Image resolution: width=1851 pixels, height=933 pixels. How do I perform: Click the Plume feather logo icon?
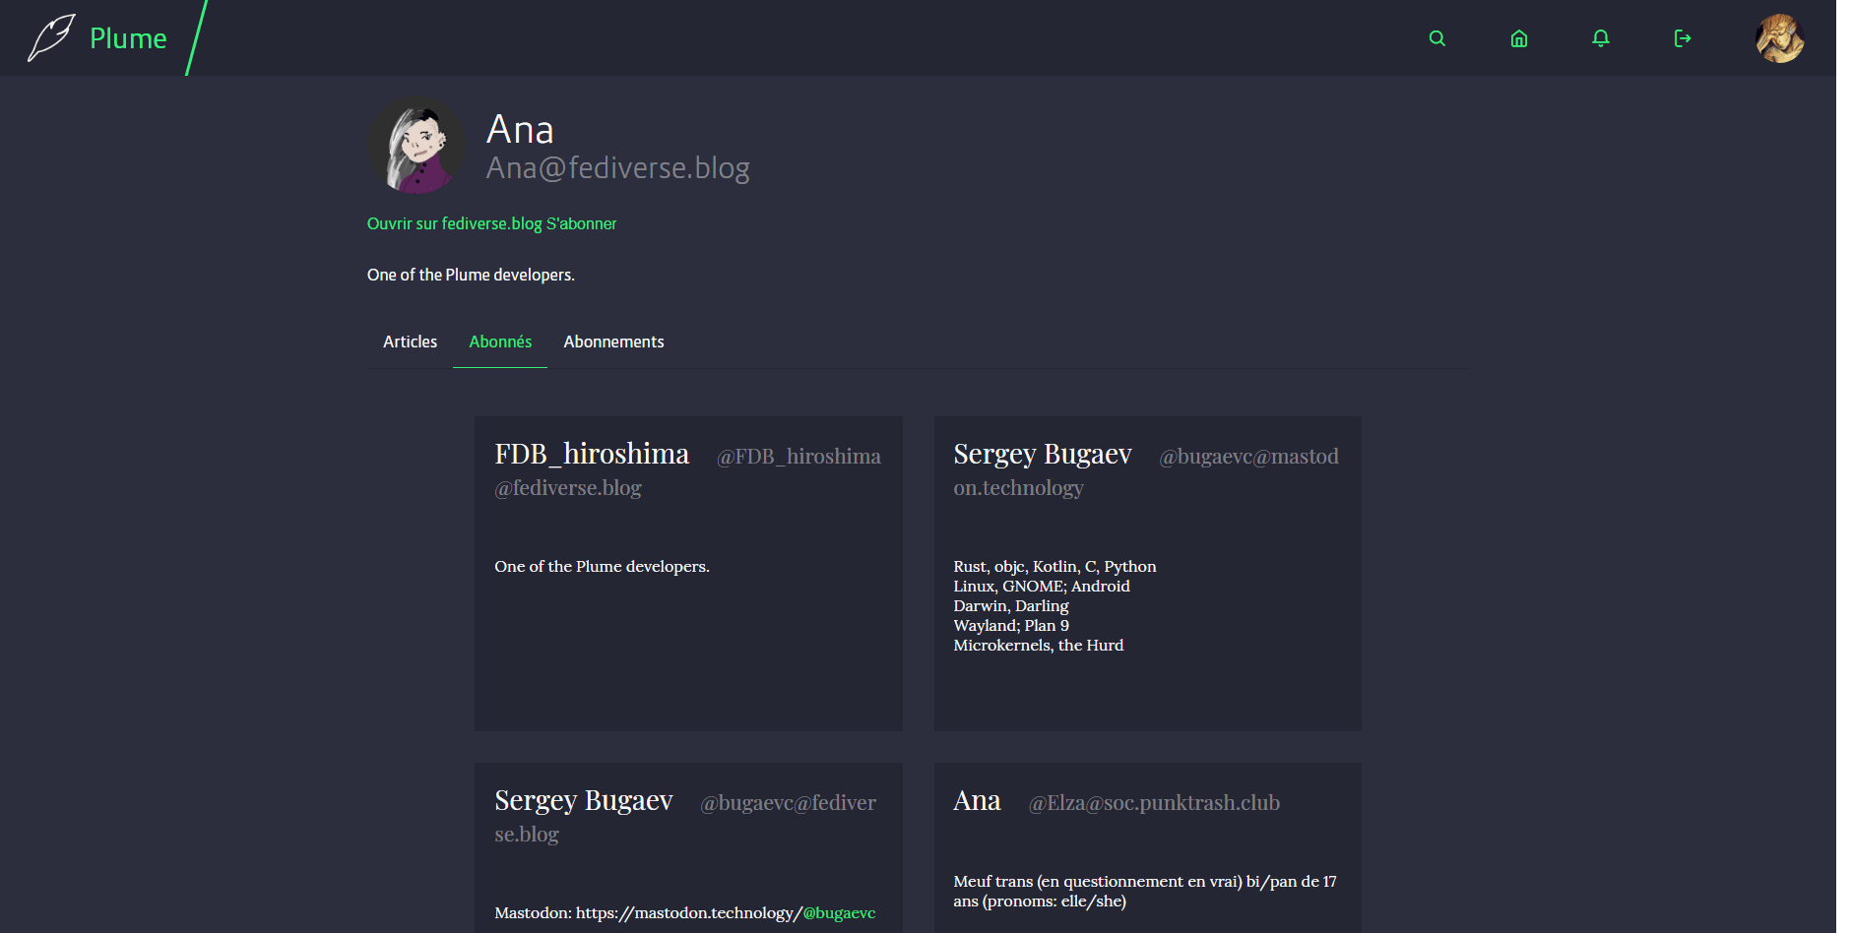[x=51, y=38]
